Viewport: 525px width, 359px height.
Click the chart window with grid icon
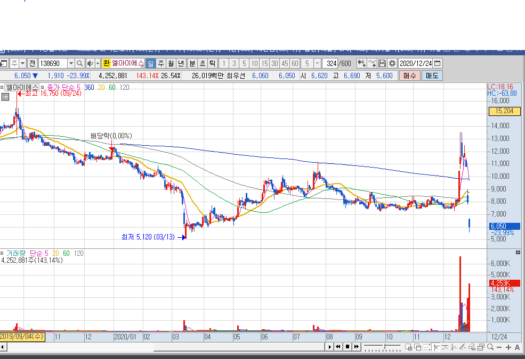[408, 347]
